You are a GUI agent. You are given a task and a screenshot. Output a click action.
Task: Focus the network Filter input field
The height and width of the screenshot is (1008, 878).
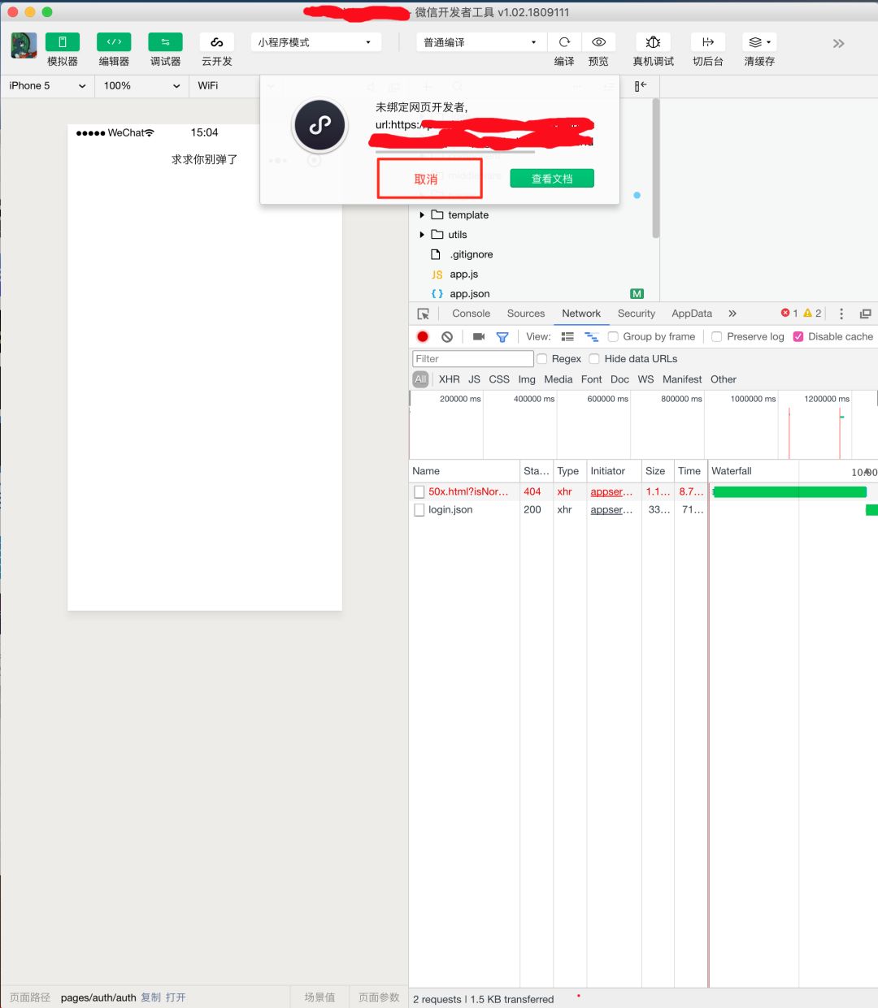pos(473,358)
